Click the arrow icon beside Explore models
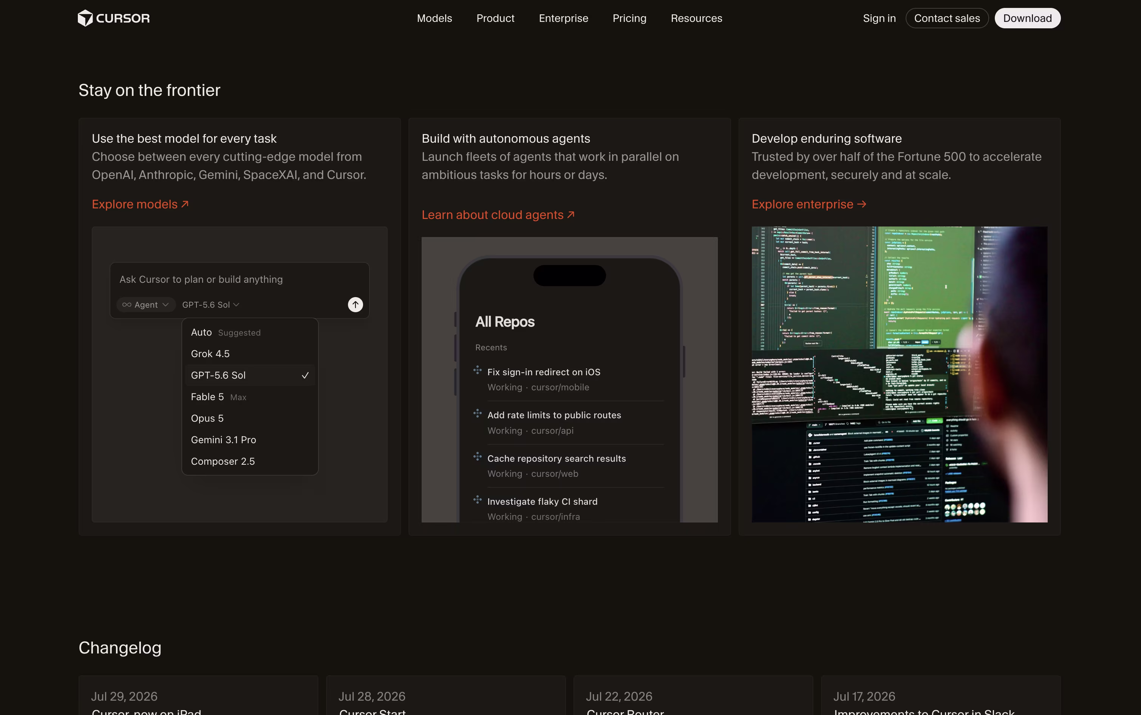This screenshot has height=715, width=1141. coord(185,204)
